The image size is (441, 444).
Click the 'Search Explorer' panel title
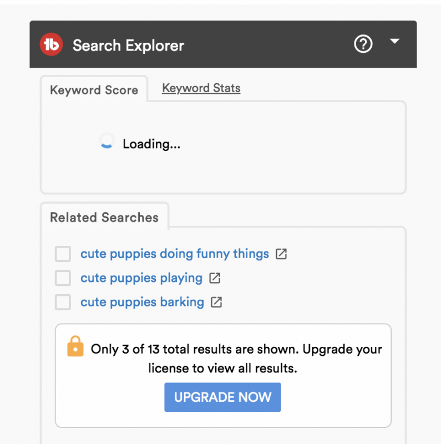pyautogui.click(x=128, y=46)
